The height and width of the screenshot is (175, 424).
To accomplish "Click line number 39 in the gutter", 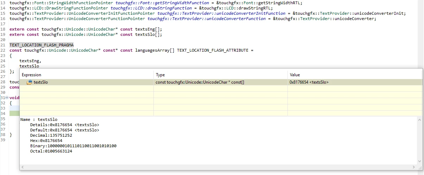I will [3, 140].
